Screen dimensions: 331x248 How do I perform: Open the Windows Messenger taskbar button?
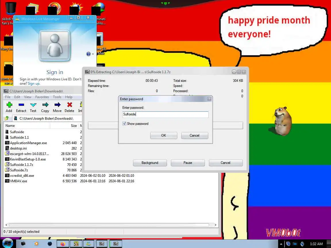[x=89, y=244]
